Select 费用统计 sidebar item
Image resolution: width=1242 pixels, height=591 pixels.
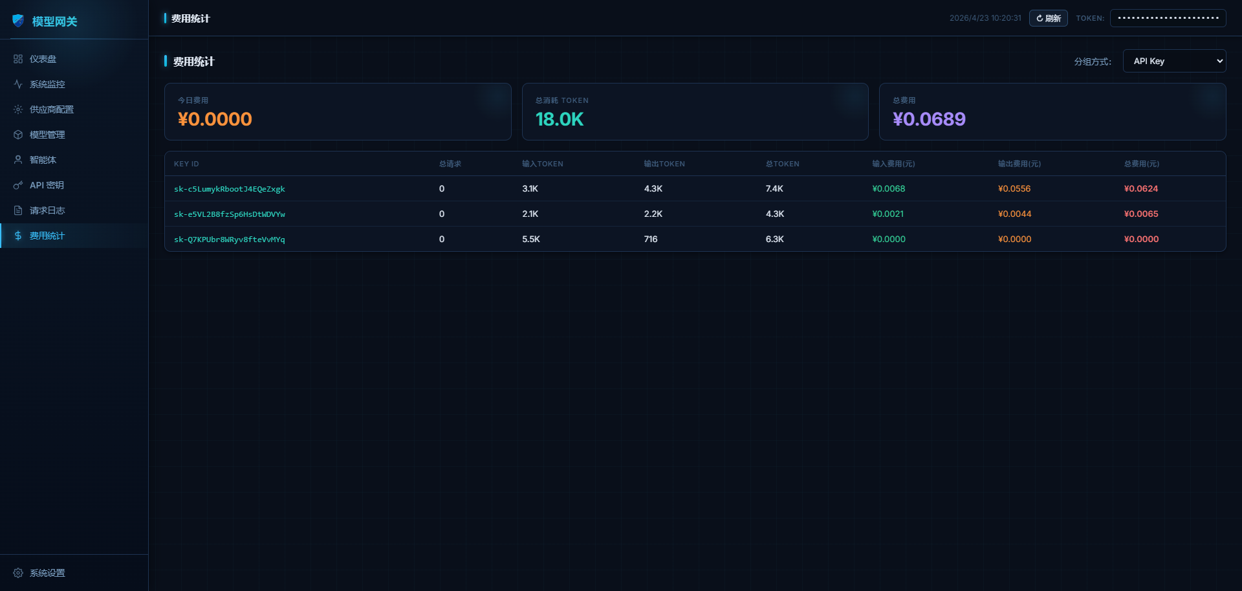(x=74, y=236)
